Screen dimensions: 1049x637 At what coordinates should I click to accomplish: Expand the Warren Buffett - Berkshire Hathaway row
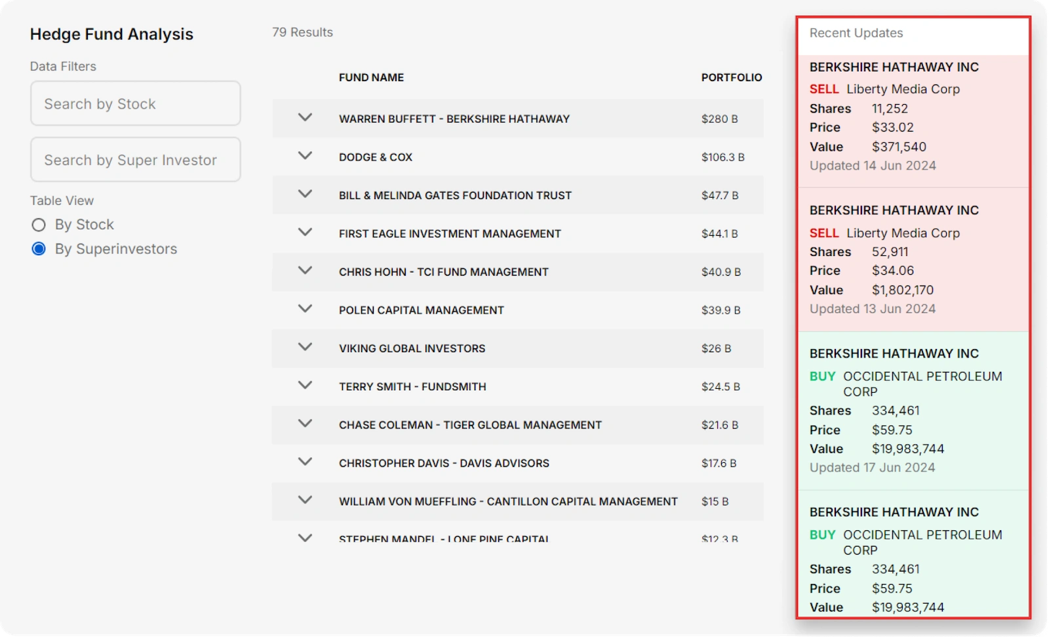(305, 118)
